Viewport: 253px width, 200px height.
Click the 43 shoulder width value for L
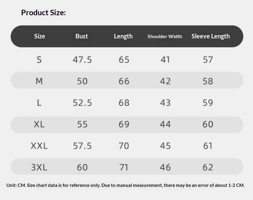point(165,103)
